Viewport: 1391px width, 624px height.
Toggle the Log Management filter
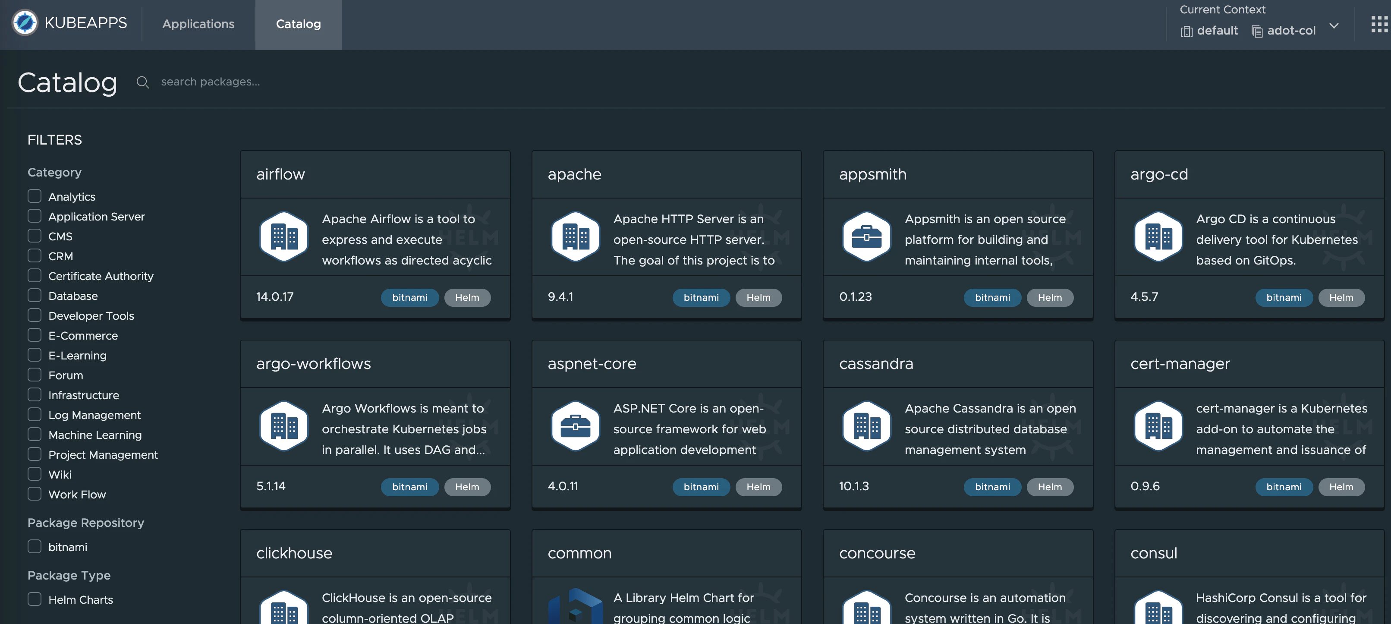pos(35,414)
